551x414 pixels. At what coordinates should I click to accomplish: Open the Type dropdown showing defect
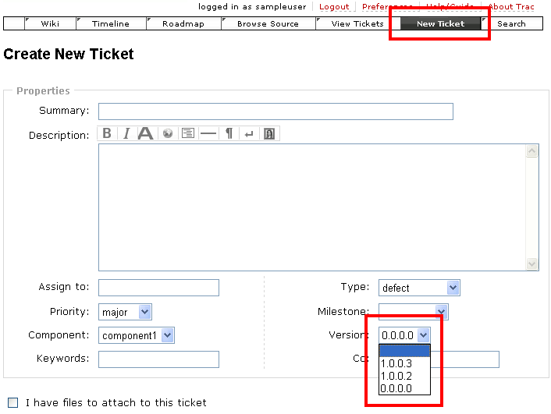pyautogui.click(x=419, y=288)
